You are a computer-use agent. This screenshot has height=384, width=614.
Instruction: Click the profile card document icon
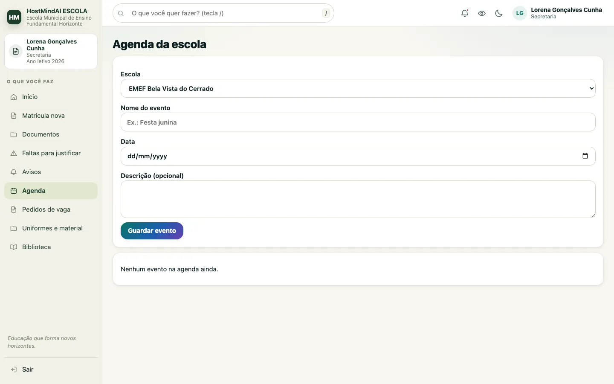[x=16, y=51]
